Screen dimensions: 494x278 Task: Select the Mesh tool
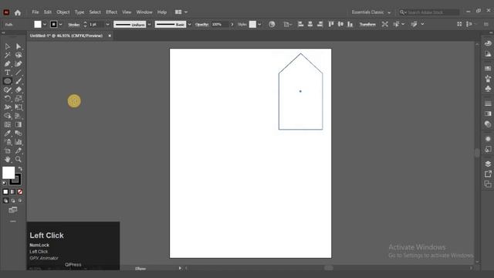coord(7,124)
